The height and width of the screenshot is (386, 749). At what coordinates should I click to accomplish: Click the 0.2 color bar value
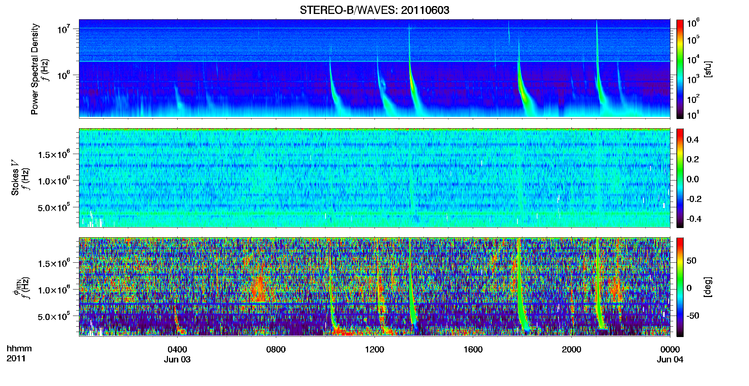[693, 159]
